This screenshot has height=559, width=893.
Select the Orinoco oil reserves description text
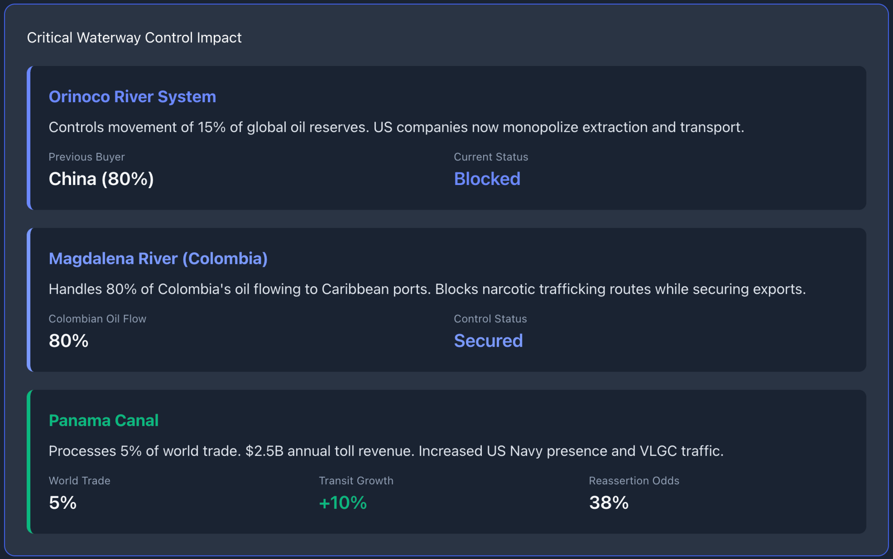[x=396, y=127]
